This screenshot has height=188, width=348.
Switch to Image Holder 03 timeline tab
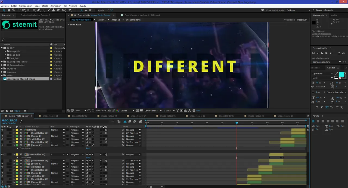[x=109, y=116]
